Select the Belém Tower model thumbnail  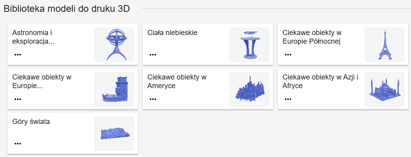[114, 89]
